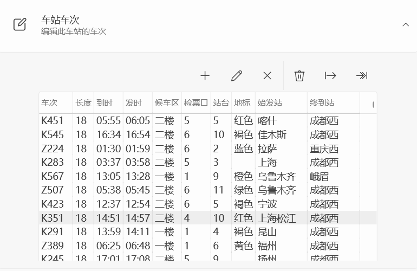This screenshot has height=271, width=417.
Task: Click the 检票口 column header
Action: tap(196, 103)
